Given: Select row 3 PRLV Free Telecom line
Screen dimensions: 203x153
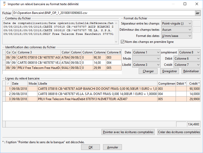Looking at the screenshot, I should 101,99.
